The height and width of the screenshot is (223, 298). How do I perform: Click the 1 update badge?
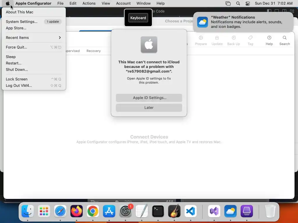53,21
